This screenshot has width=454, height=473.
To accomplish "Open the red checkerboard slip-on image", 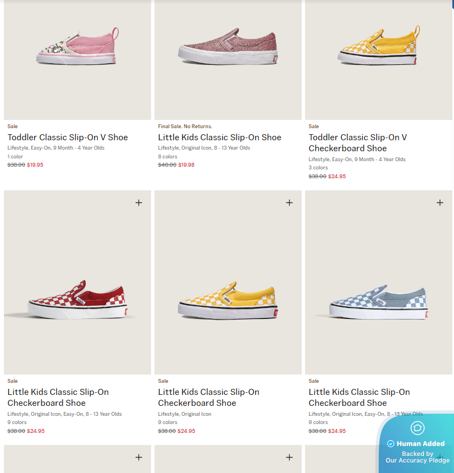I will 77,300.
